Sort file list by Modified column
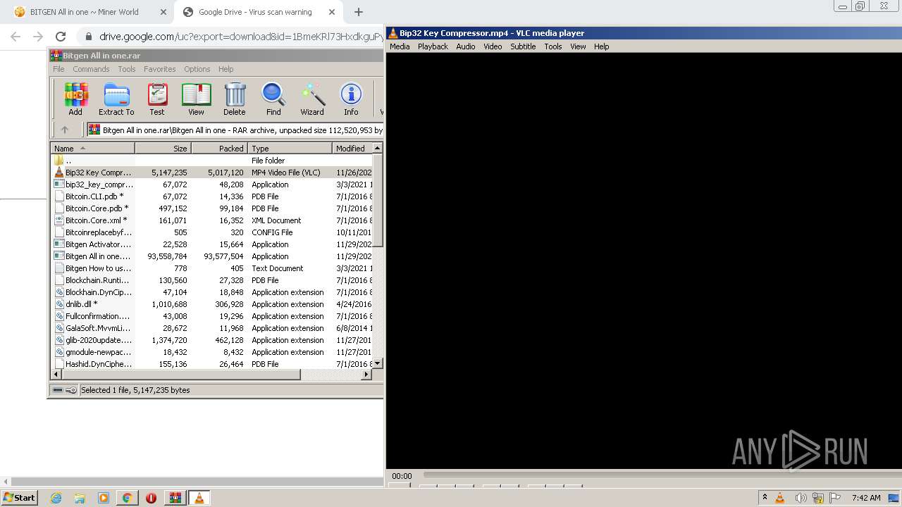Screen dimensions: 902x507 coord(352,148)
